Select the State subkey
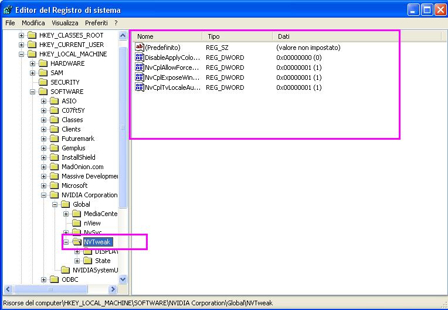 click(x=103, y=261)
